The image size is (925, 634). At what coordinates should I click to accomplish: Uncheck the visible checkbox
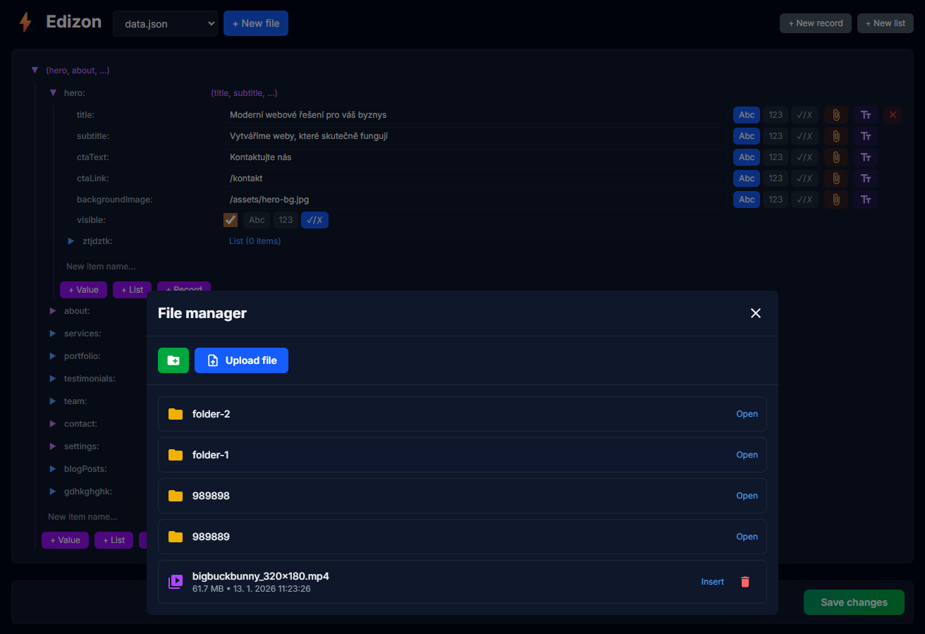(x=230, y=219)
